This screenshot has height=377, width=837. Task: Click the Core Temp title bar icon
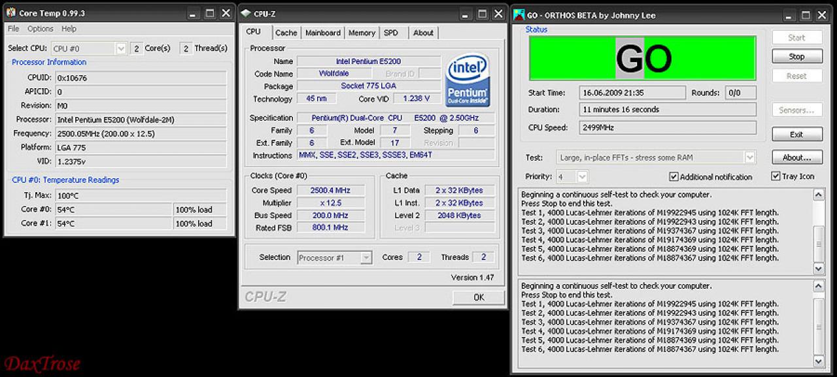11,13
